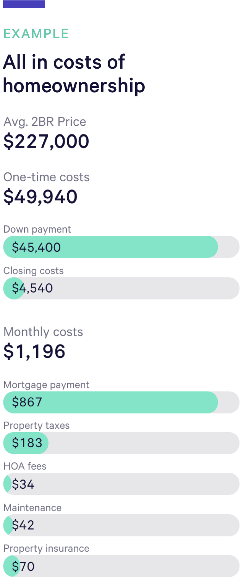Click the 'All in costs of homeownership' heading
The width and height of the screenshot is (246, 586).
click(x=74, y=74)
